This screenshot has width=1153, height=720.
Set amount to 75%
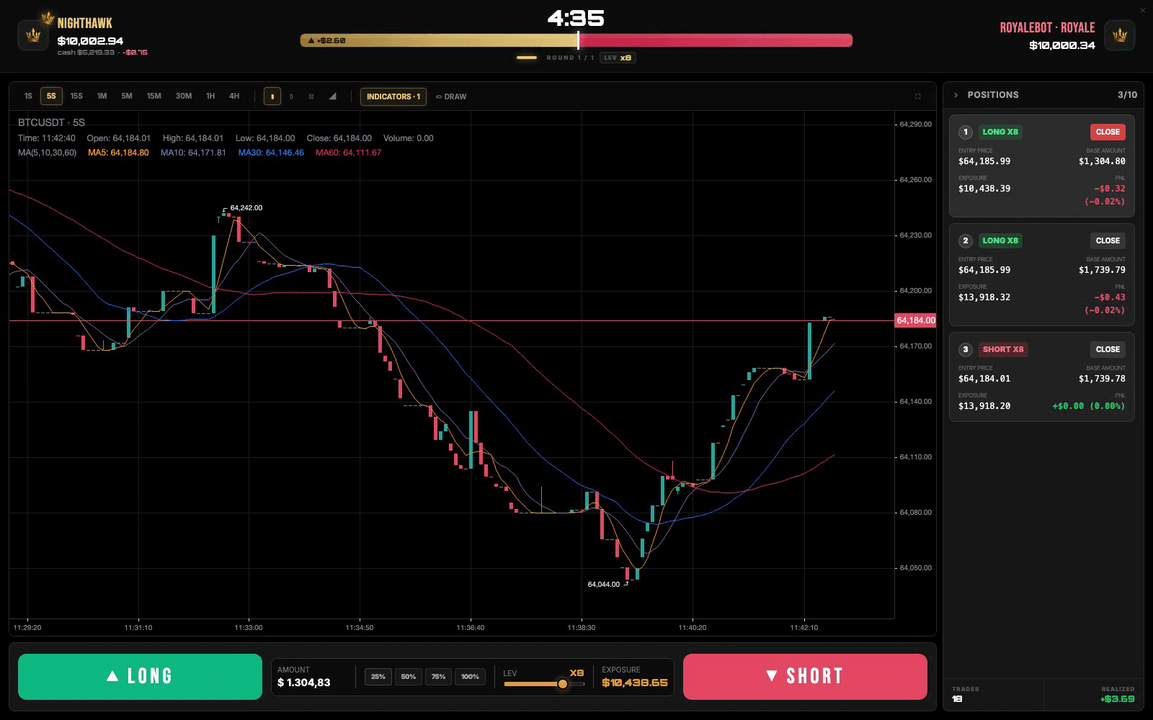[439, 677]
